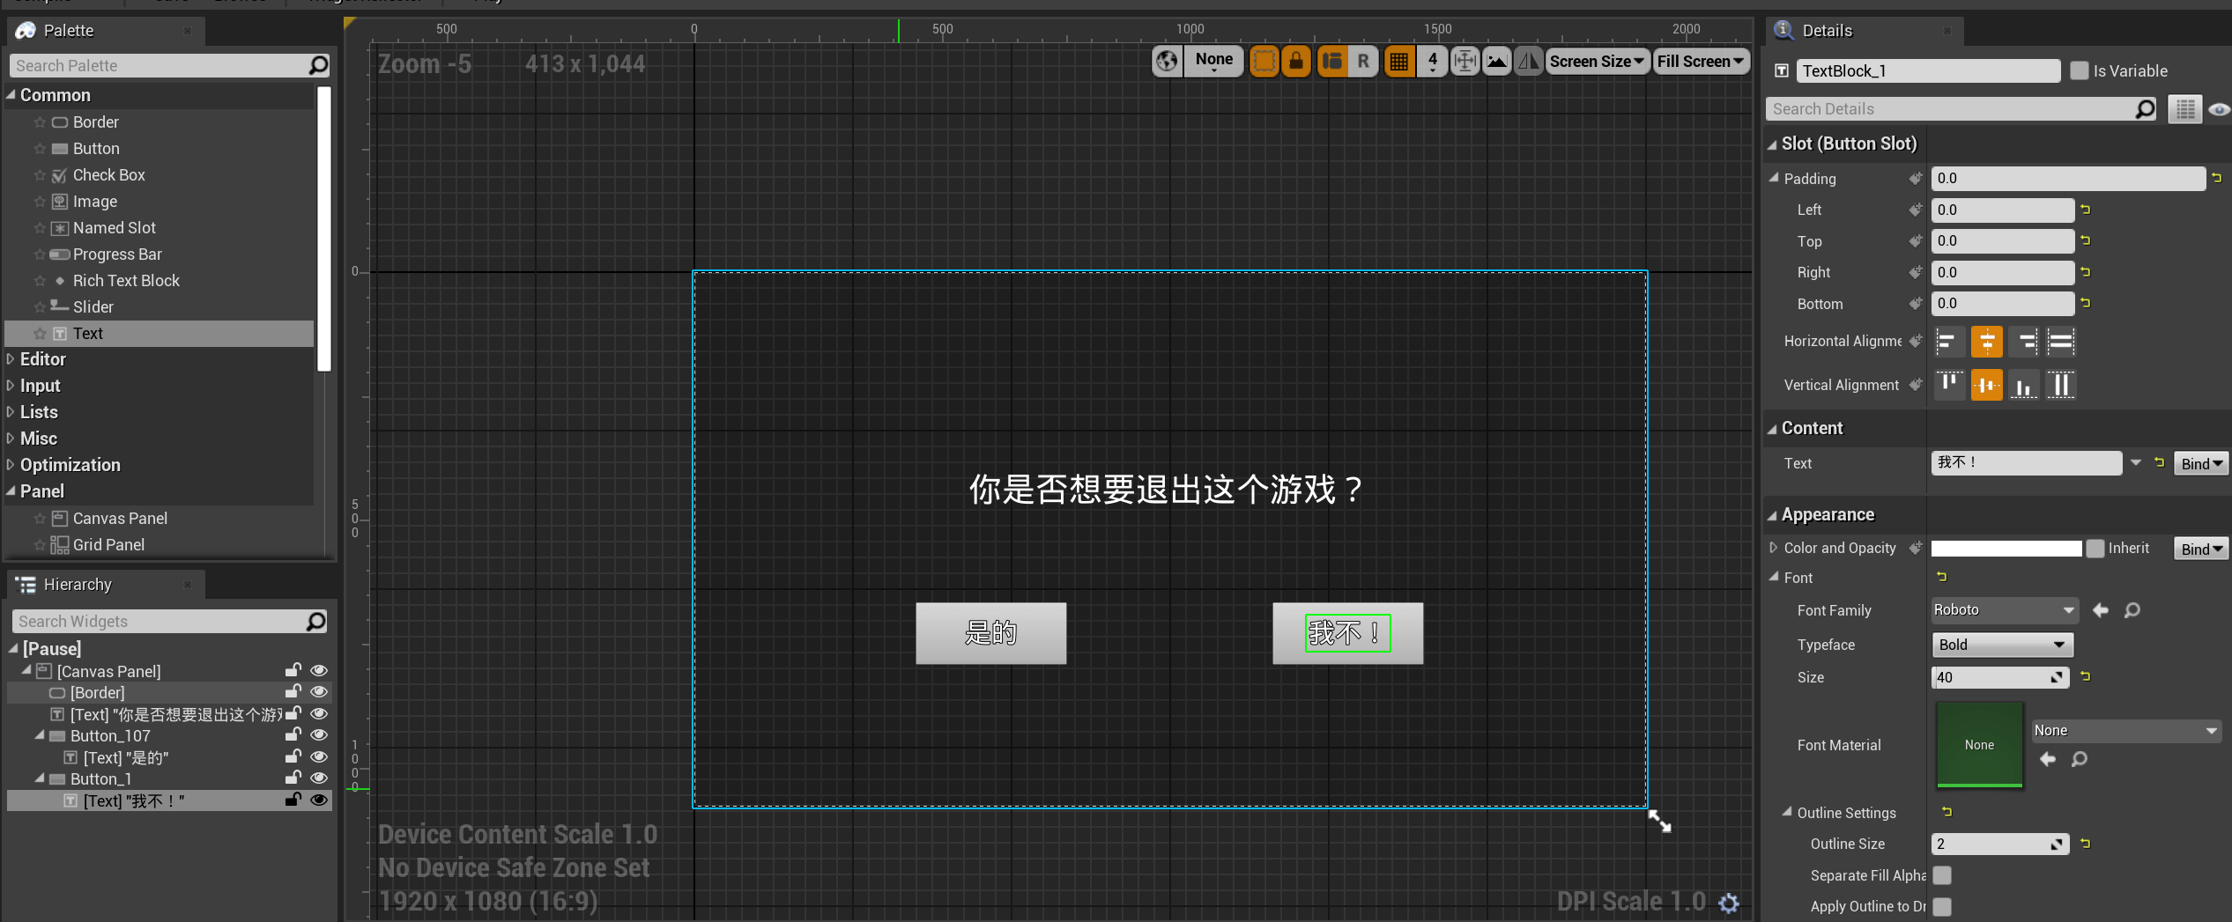Select right horizontal alignment
The height and width of the screenshot is (922, 2232).
(2025, 342)
